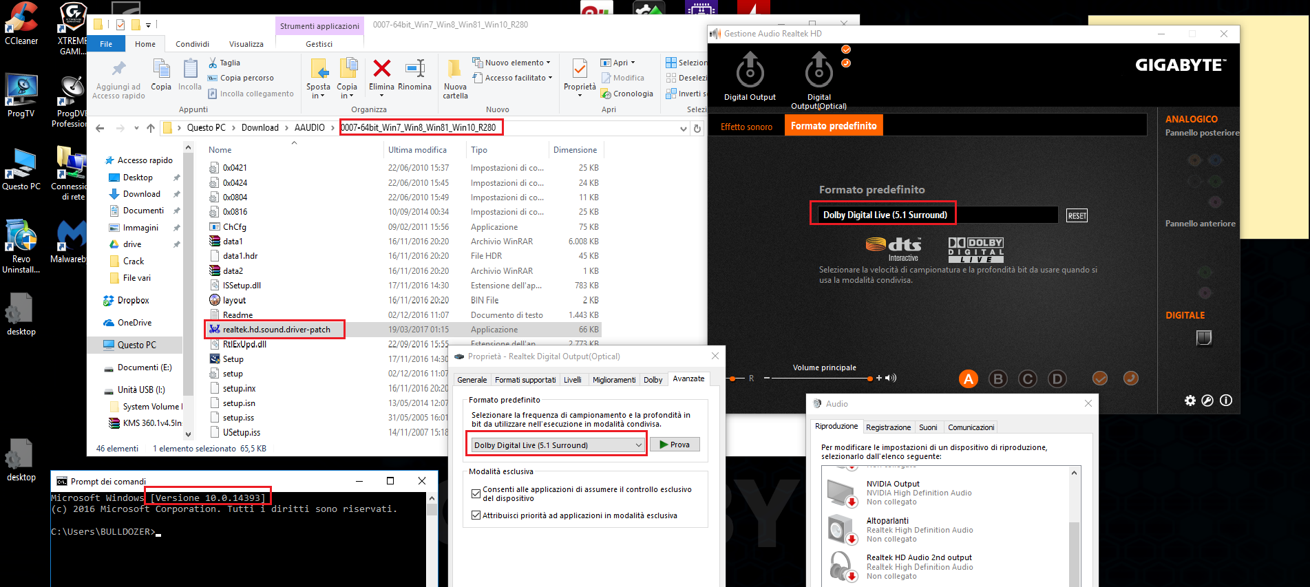1310x587 pixels.
Task: Open Dropbox in navigation pane
Action: pyautogui.click(x=133, y=301)
